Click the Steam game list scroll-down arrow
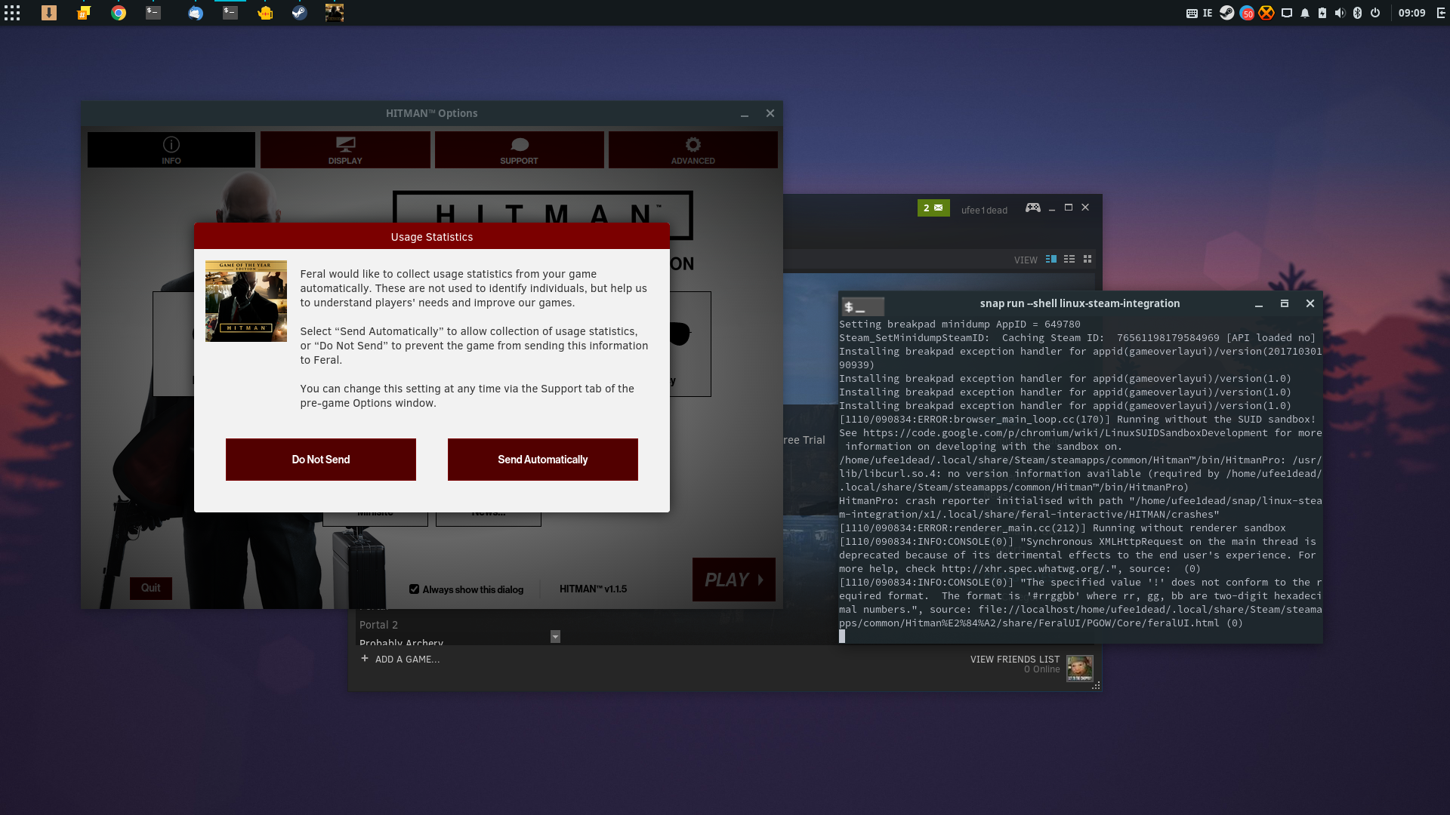1450x815 pixels. click(x=555, y=636)
